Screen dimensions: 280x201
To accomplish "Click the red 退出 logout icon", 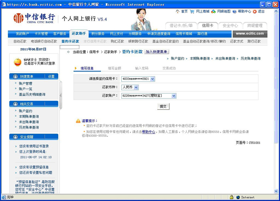I will click(255, 12).
